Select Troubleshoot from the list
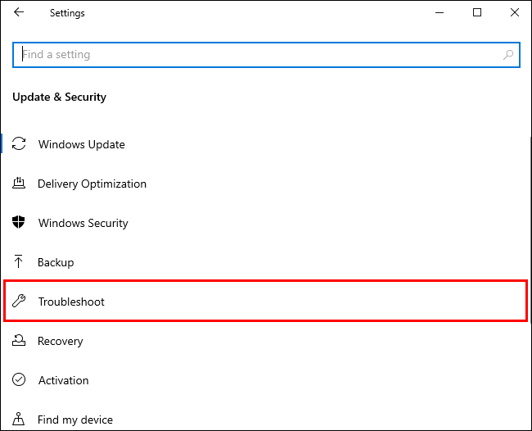 tap(71, 302)
